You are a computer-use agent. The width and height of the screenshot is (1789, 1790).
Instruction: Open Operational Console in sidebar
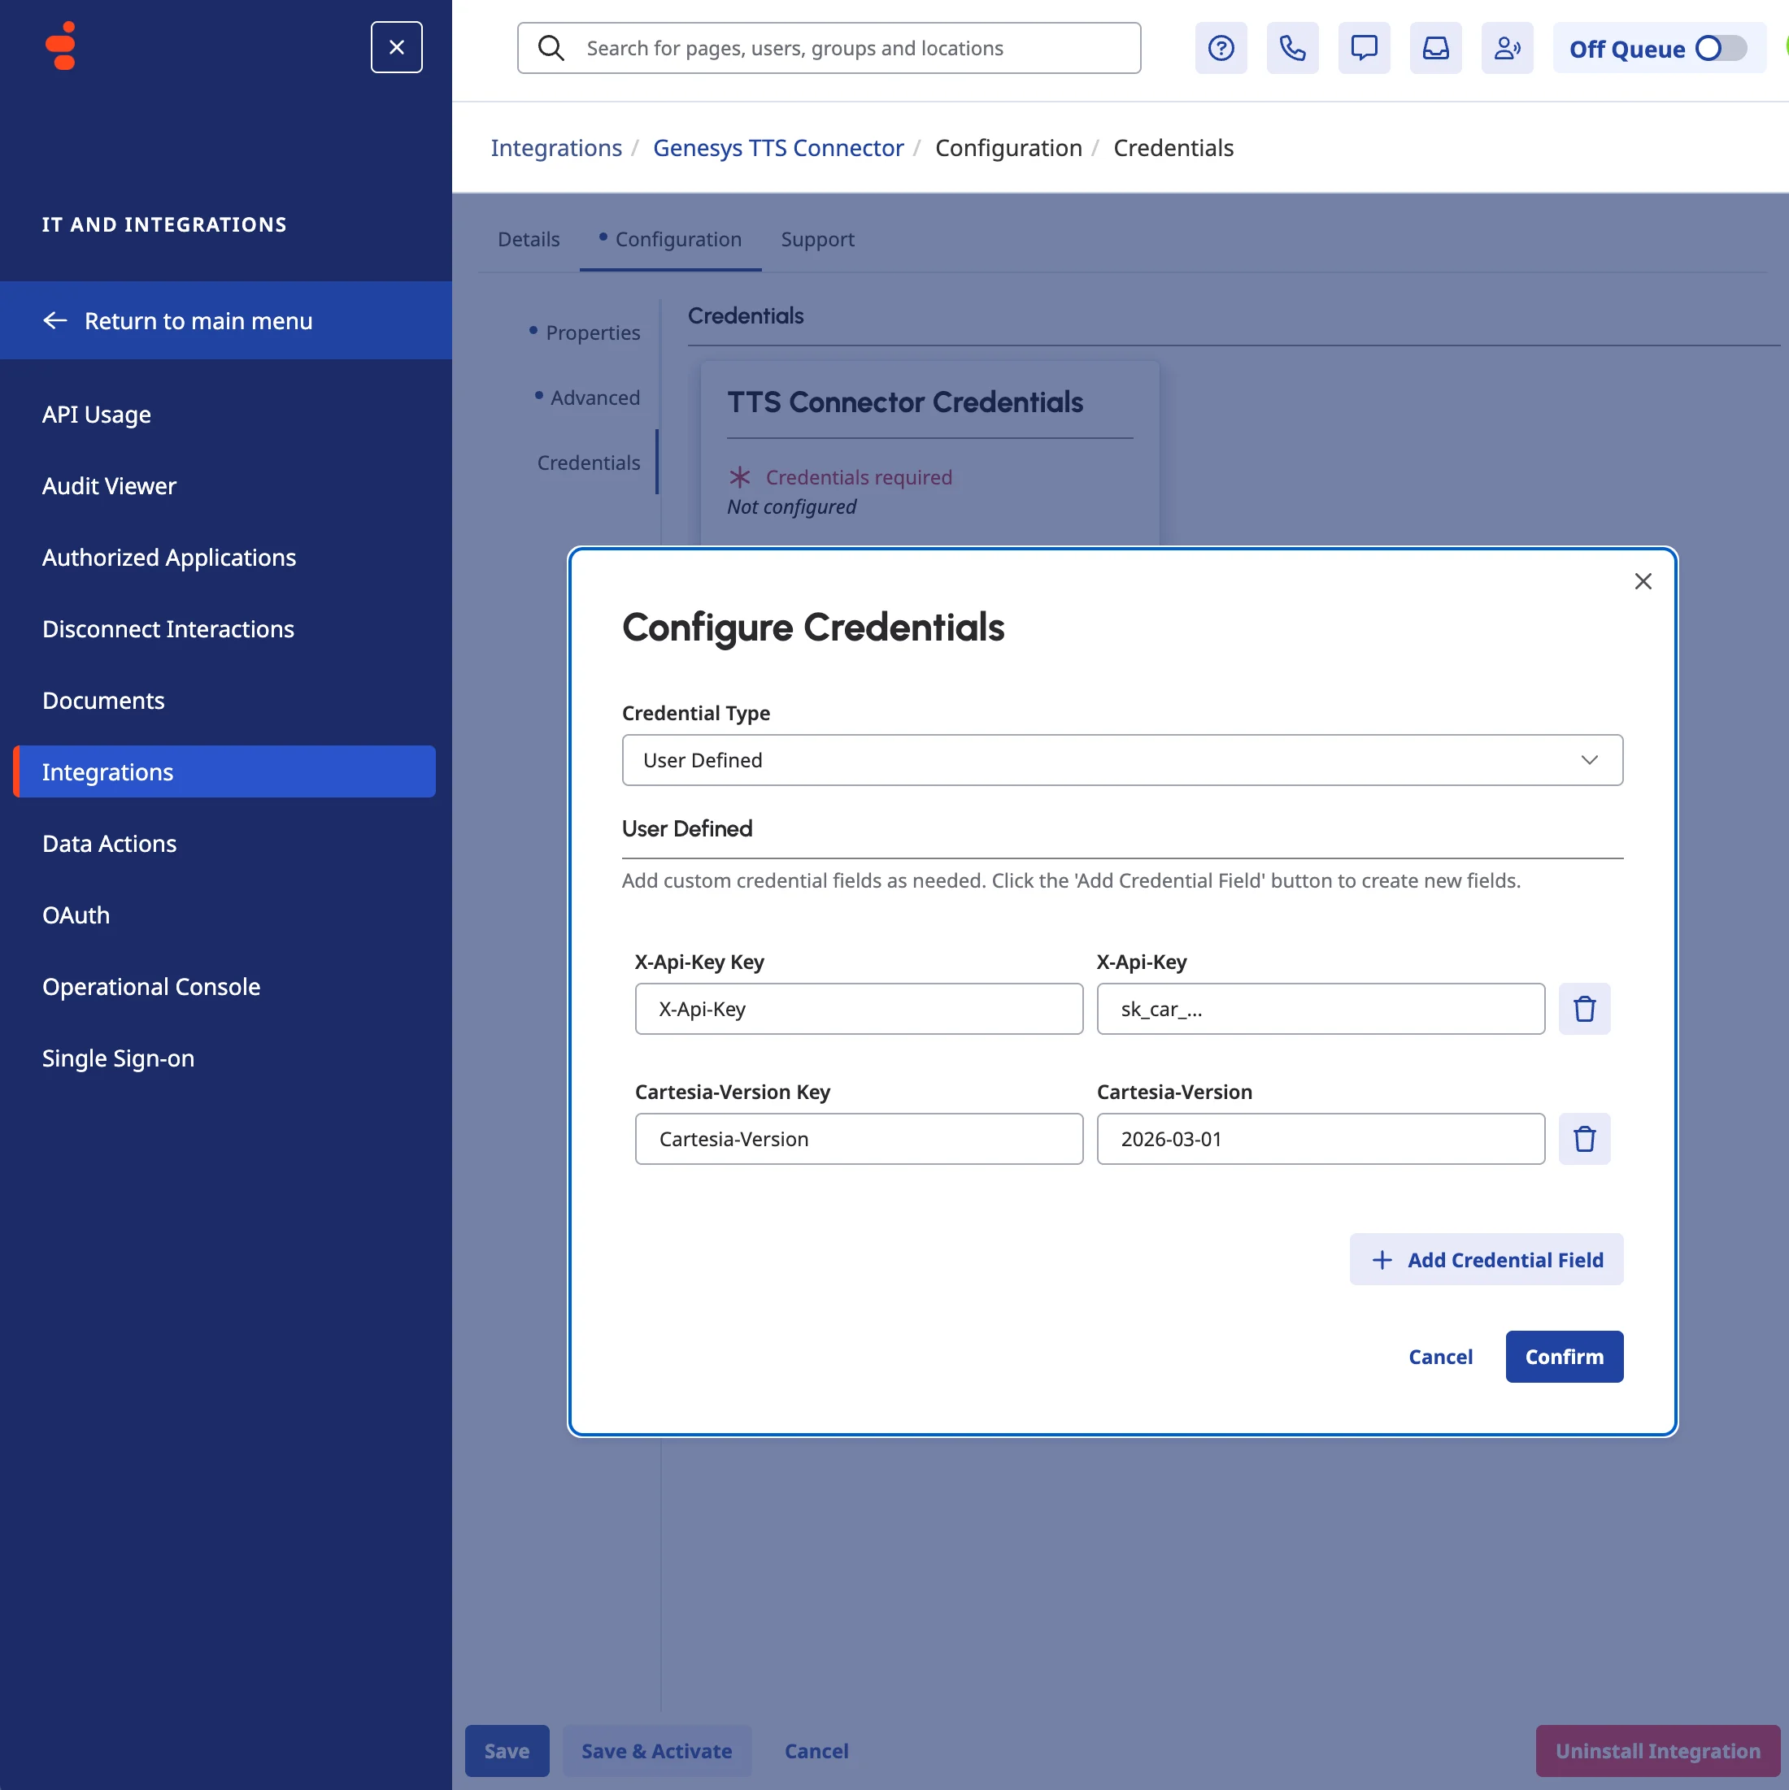point(151,986)
